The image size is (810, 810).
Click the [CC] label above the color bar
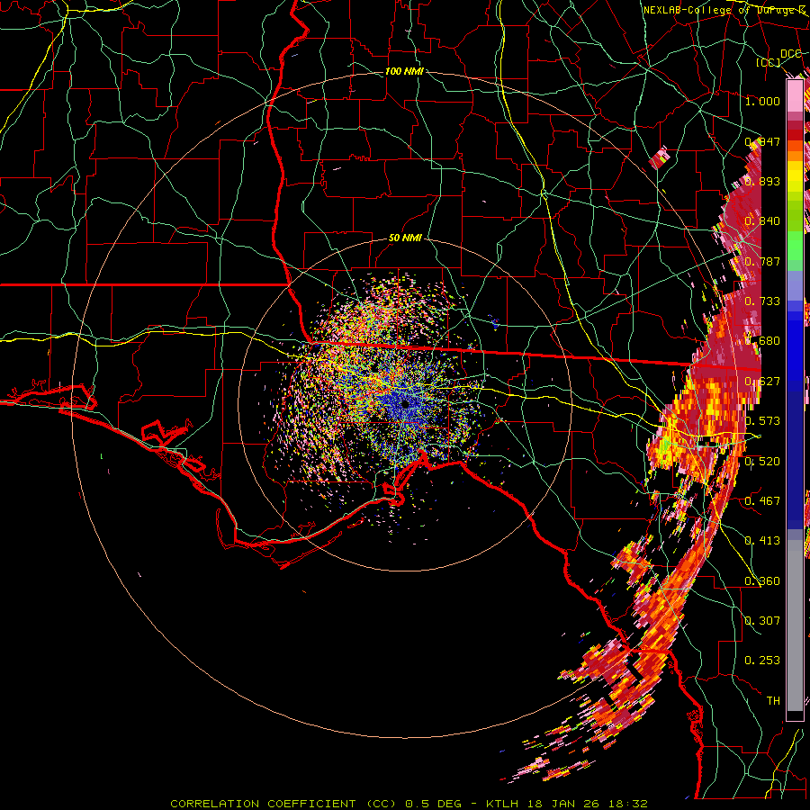(x=769, y=62)
